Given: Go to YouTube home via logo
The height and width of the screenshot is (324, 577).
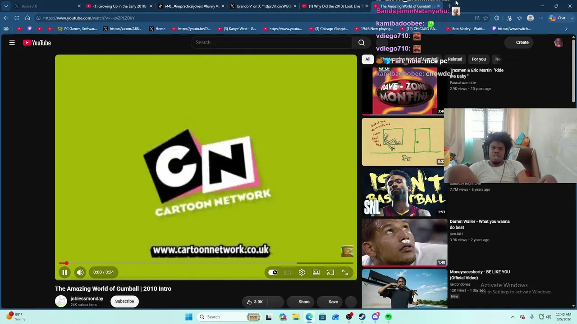Looking at the screenshot, I should 37,43.
